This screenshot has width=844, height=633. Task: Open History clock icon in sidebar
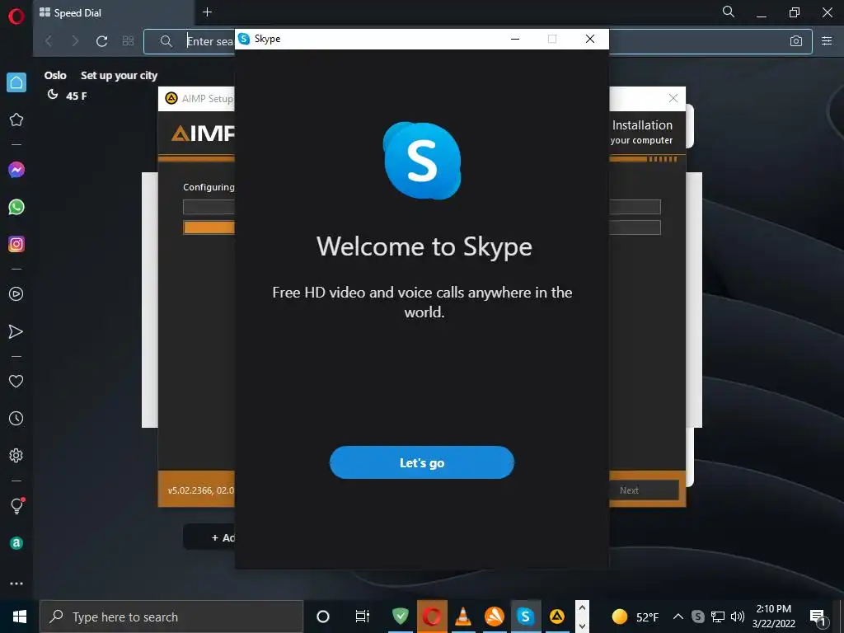(x=16, y=418)
